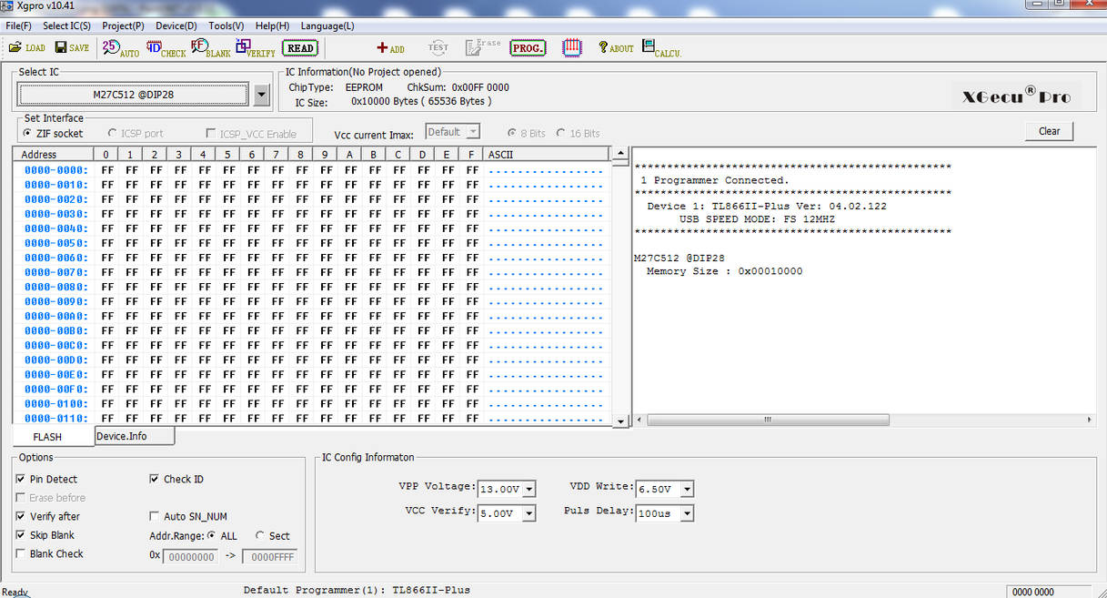Click the ADD toolbar icon
Screen dimensions: 1107x598
point(391,48)
